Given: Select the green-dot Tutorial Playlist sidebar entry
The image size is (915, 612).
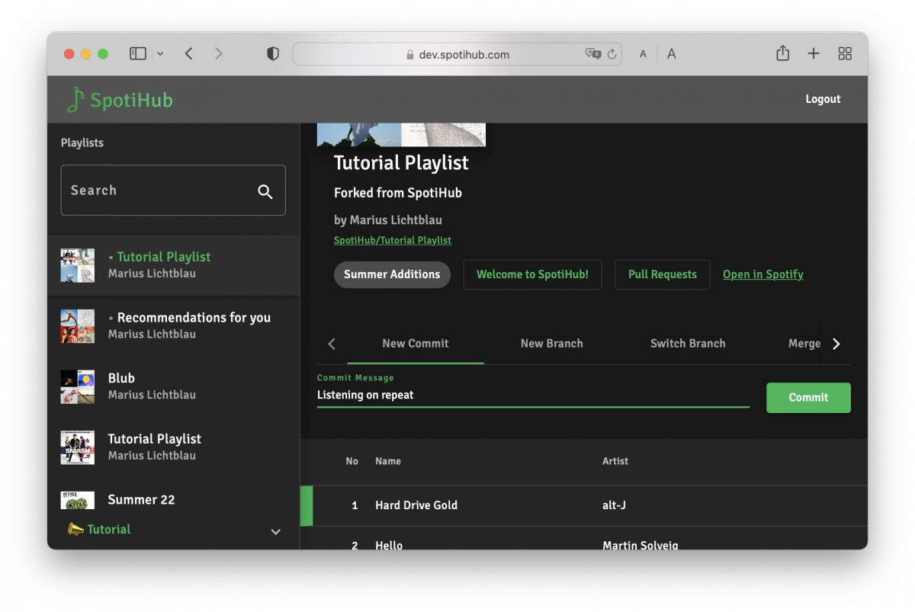Looking at the screenshot, I should click(173, 265).
